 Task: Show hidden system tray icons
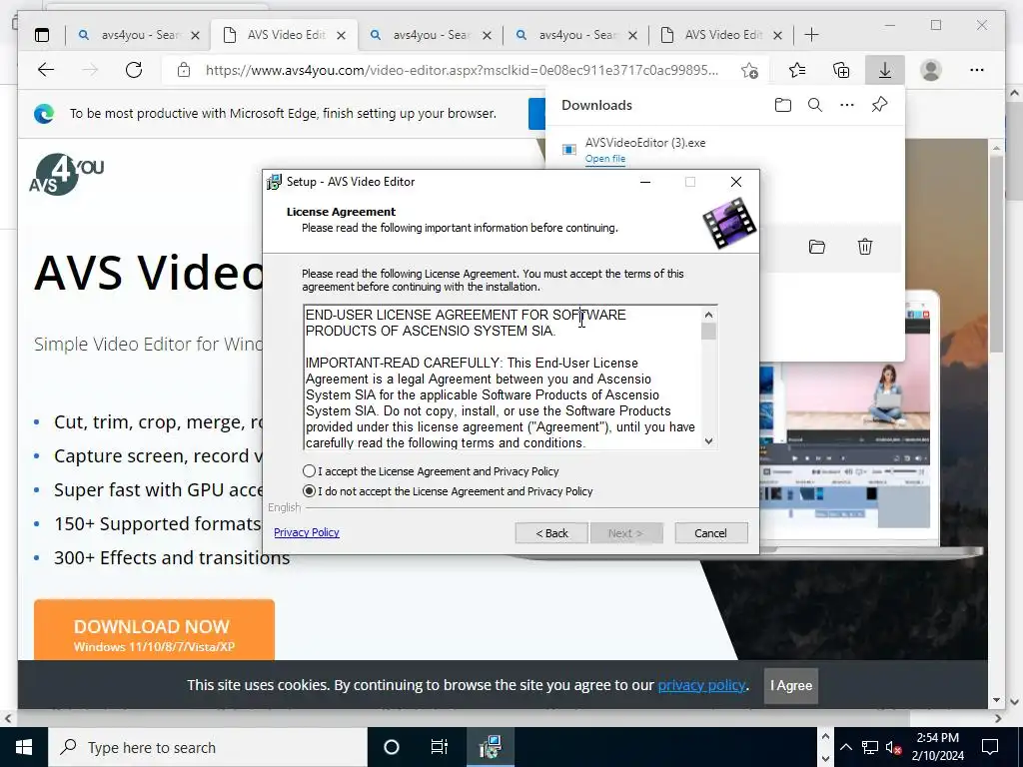click(x=845, y=747)
